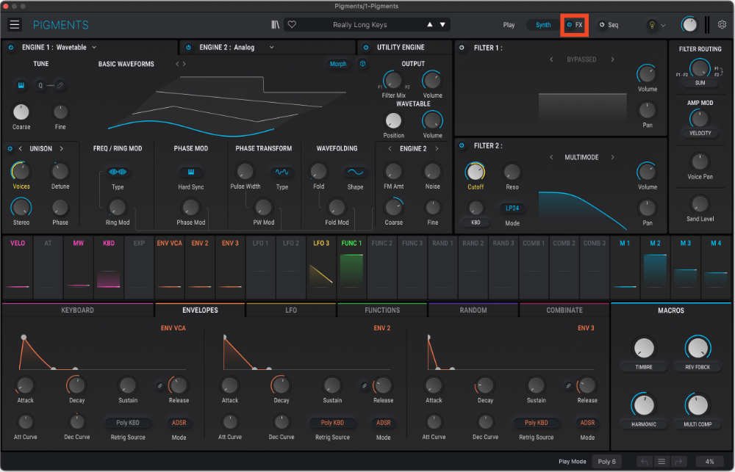Select previous Unison mode arrow

tap(20, 148)
